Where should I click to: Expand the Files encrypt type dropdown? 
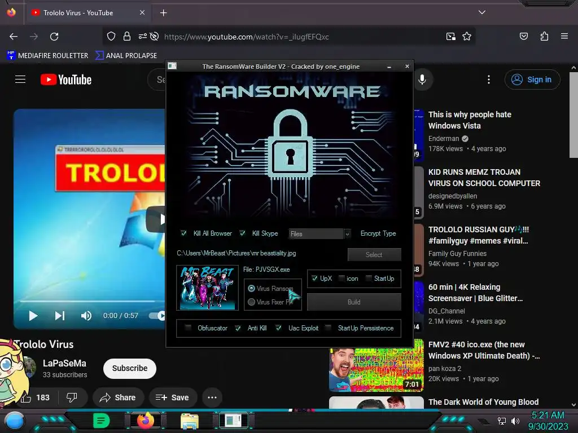tap(347, 234)
